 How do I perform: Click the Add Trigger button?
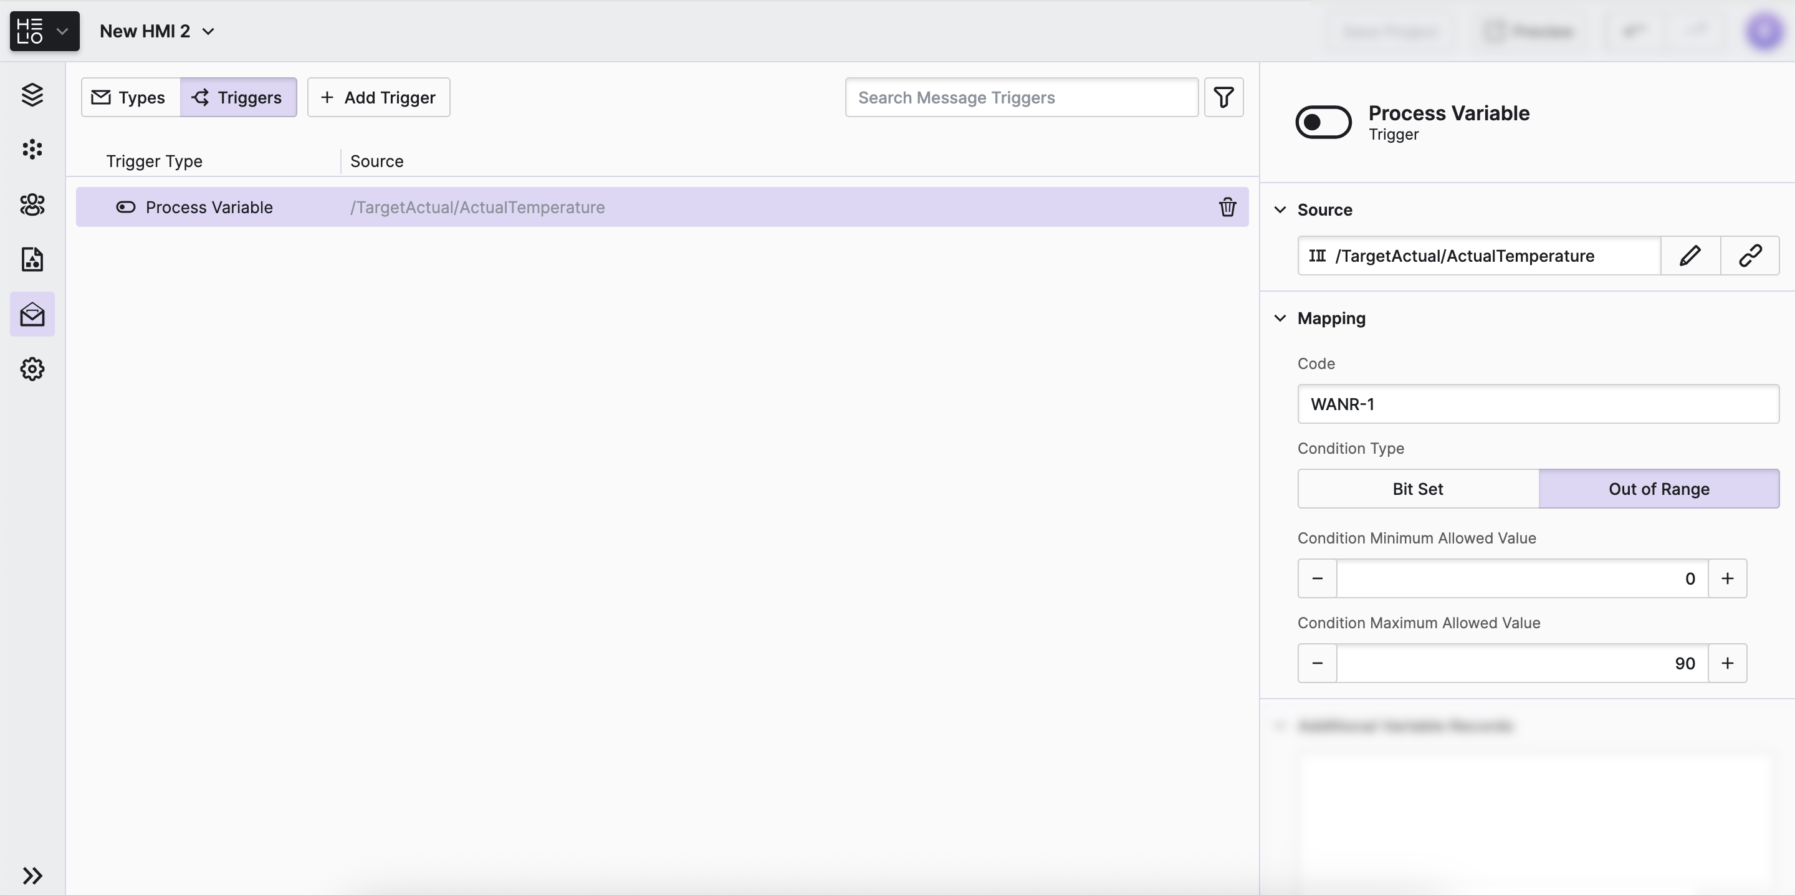pos(378,97)
